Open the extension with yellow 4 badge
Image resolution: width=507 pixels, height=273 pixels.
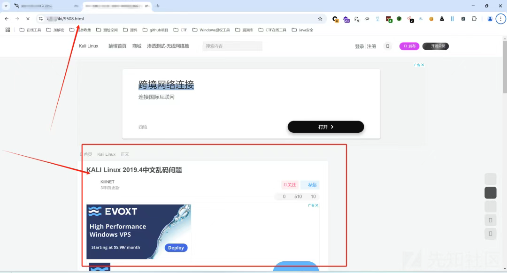pyautogui.click(x=335, y=19)
